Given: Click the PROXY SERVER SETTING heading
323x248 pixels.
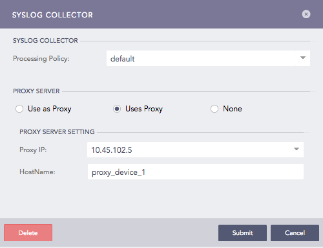Looking at the screenshot, I should pos(57,132).
